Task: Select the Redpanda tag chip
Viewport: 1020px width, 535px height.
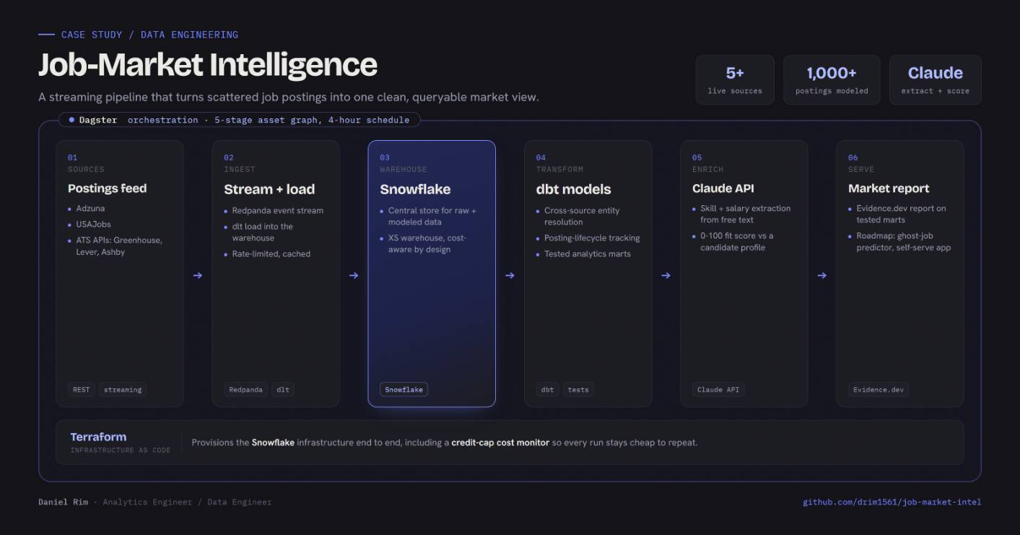Action: tap(245, 389)
